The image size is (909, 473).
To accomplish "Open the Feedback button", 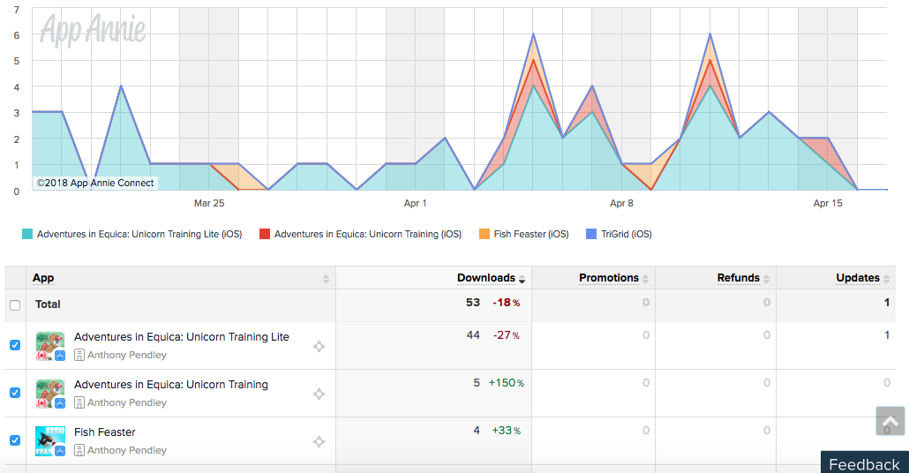I will tap(864, 463).
